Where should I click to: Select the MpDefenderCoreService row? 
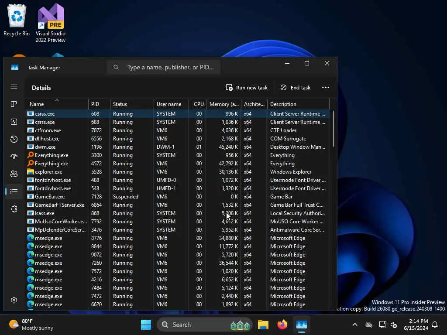point(177,229)
